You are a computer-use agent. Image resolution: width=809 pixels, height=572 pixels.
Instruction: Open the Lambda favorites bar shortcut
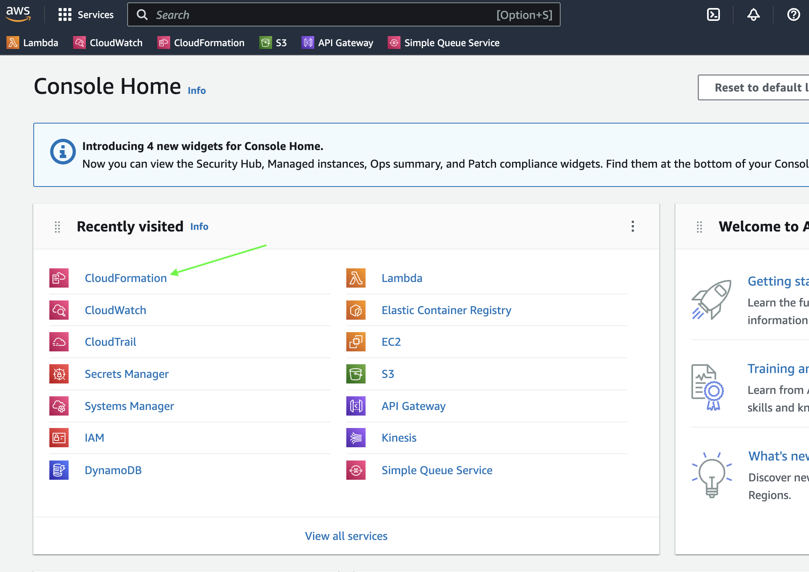(33, 43)
